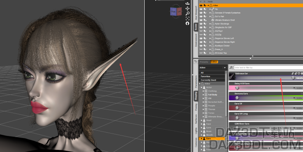Click the viewport orbit/rotate camera icon
303x152 pixels.
coord(187,3)
